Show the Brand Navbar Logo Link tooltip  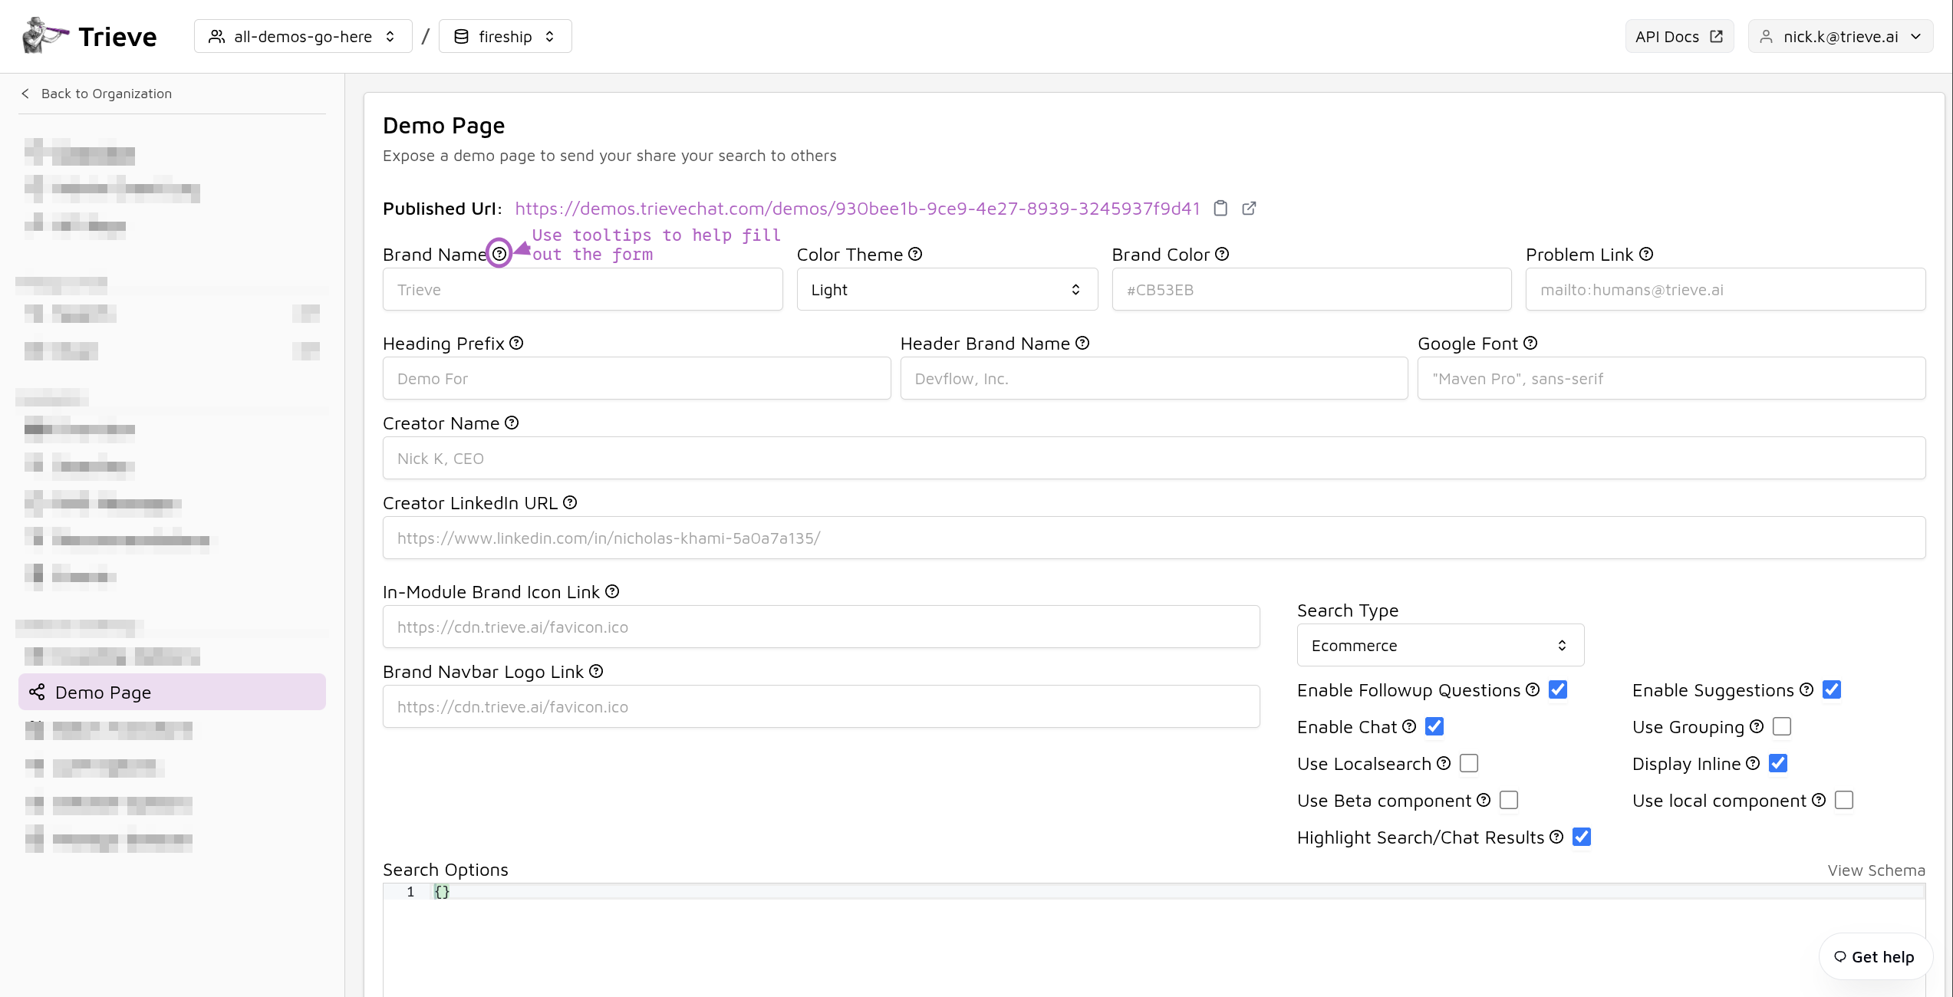(x=596, y=671)
